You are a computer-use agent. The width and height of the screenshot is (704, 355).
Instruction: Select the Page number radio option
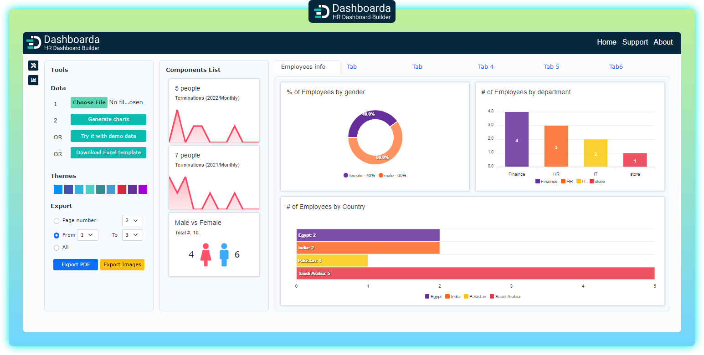[57, 221]
